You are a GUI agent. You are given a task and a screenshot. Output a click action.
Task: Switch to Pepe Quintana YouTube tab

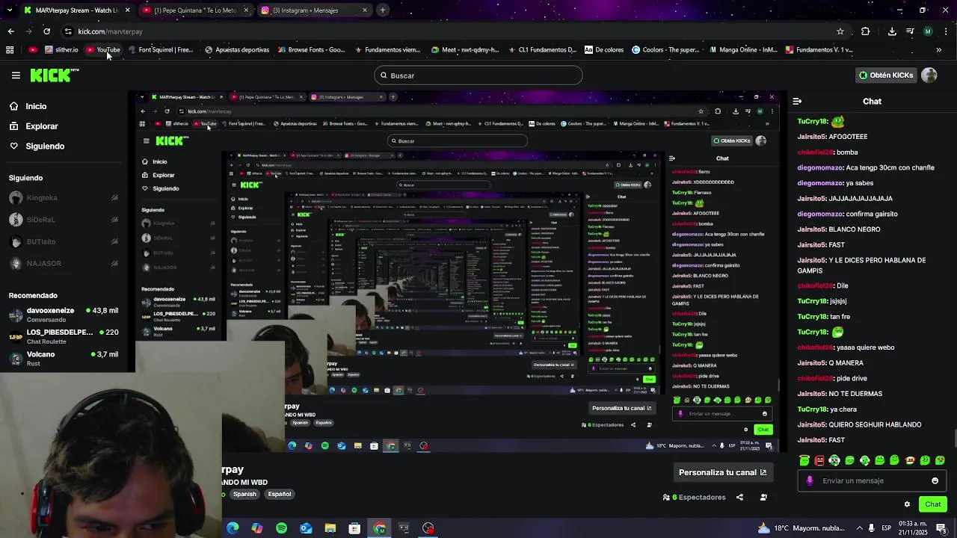196,10
